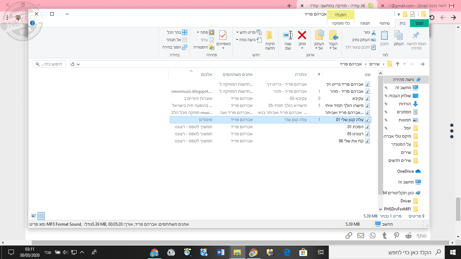Go up one folder level arrow
This screenshot has height=259, width=461.
pos(398,64)
